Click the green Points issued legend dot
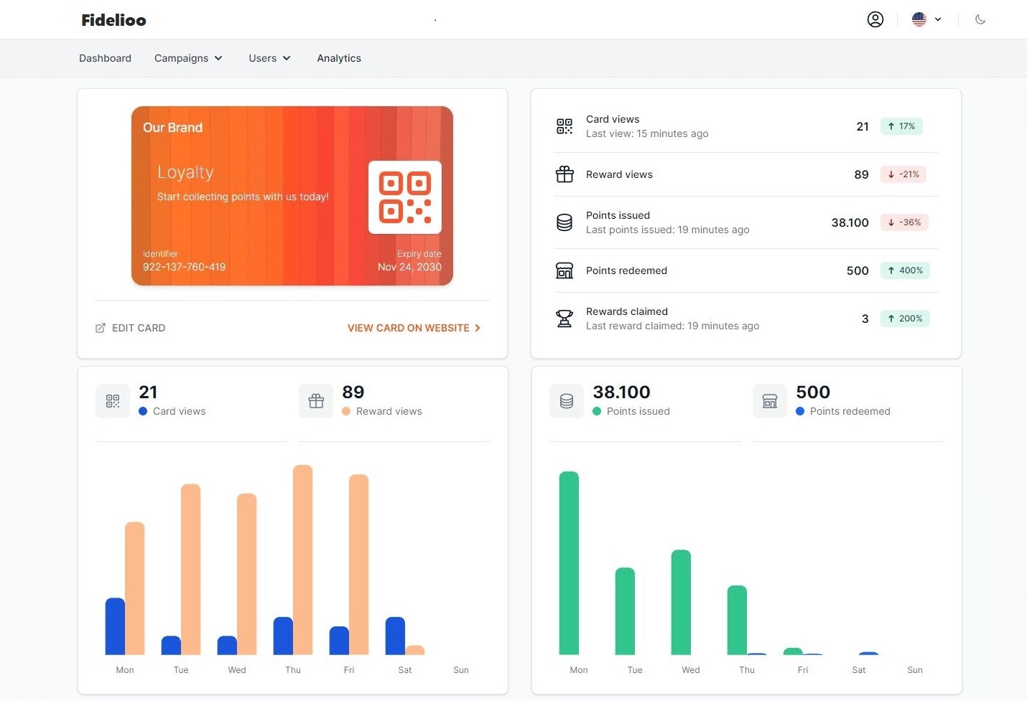 pos(597,411)
